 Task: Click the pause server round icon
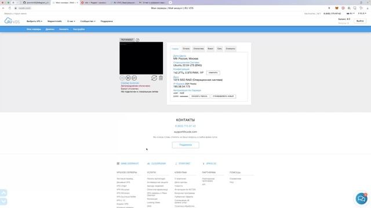(x=128, y=78)
